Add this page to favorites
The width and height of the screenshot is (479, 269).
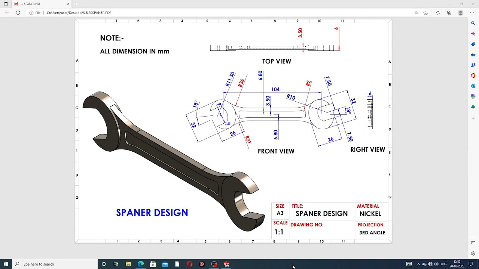pos(425,13)
